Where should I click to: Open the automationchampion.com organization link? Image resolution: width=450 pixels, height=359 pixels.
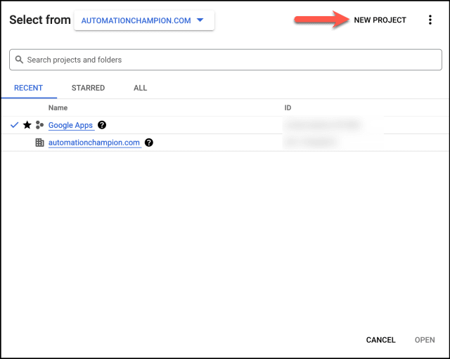94,143
